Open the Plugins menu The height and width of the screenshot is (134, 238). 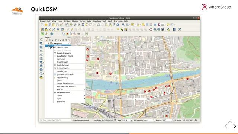coord(75,21)
